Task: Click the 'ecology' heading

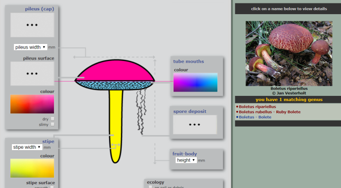Action: coord(155,182)
